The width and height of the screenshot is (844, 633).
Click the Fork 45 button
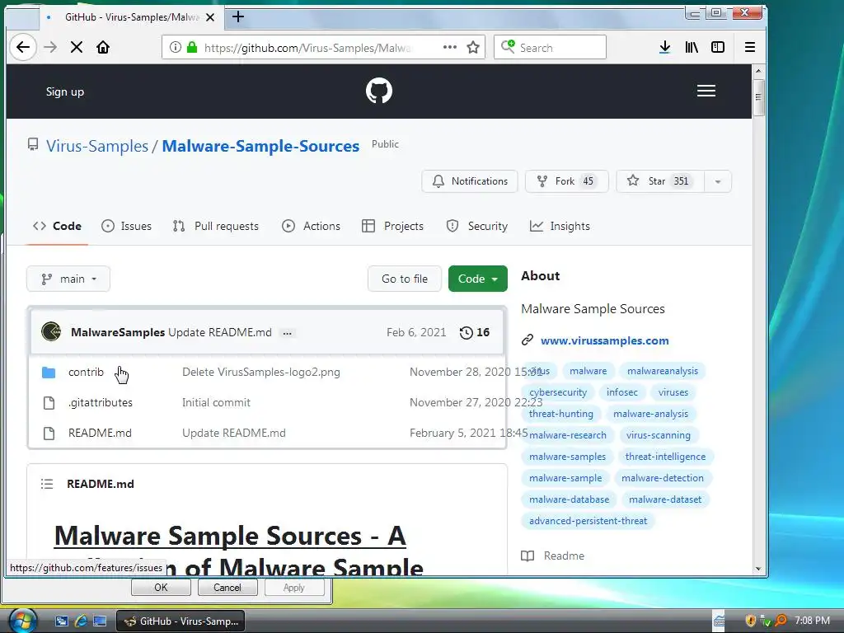coord(567,181)
